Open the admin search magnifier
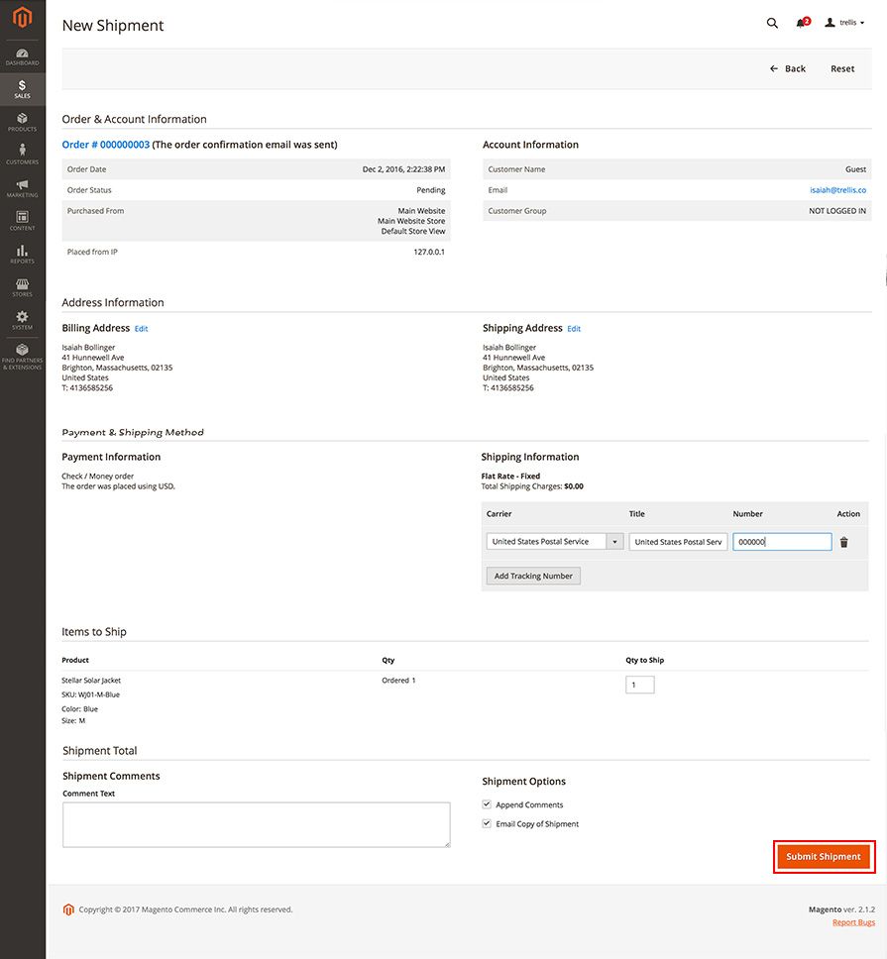This screenshot has width=887, height=959. tap(772, 23)
